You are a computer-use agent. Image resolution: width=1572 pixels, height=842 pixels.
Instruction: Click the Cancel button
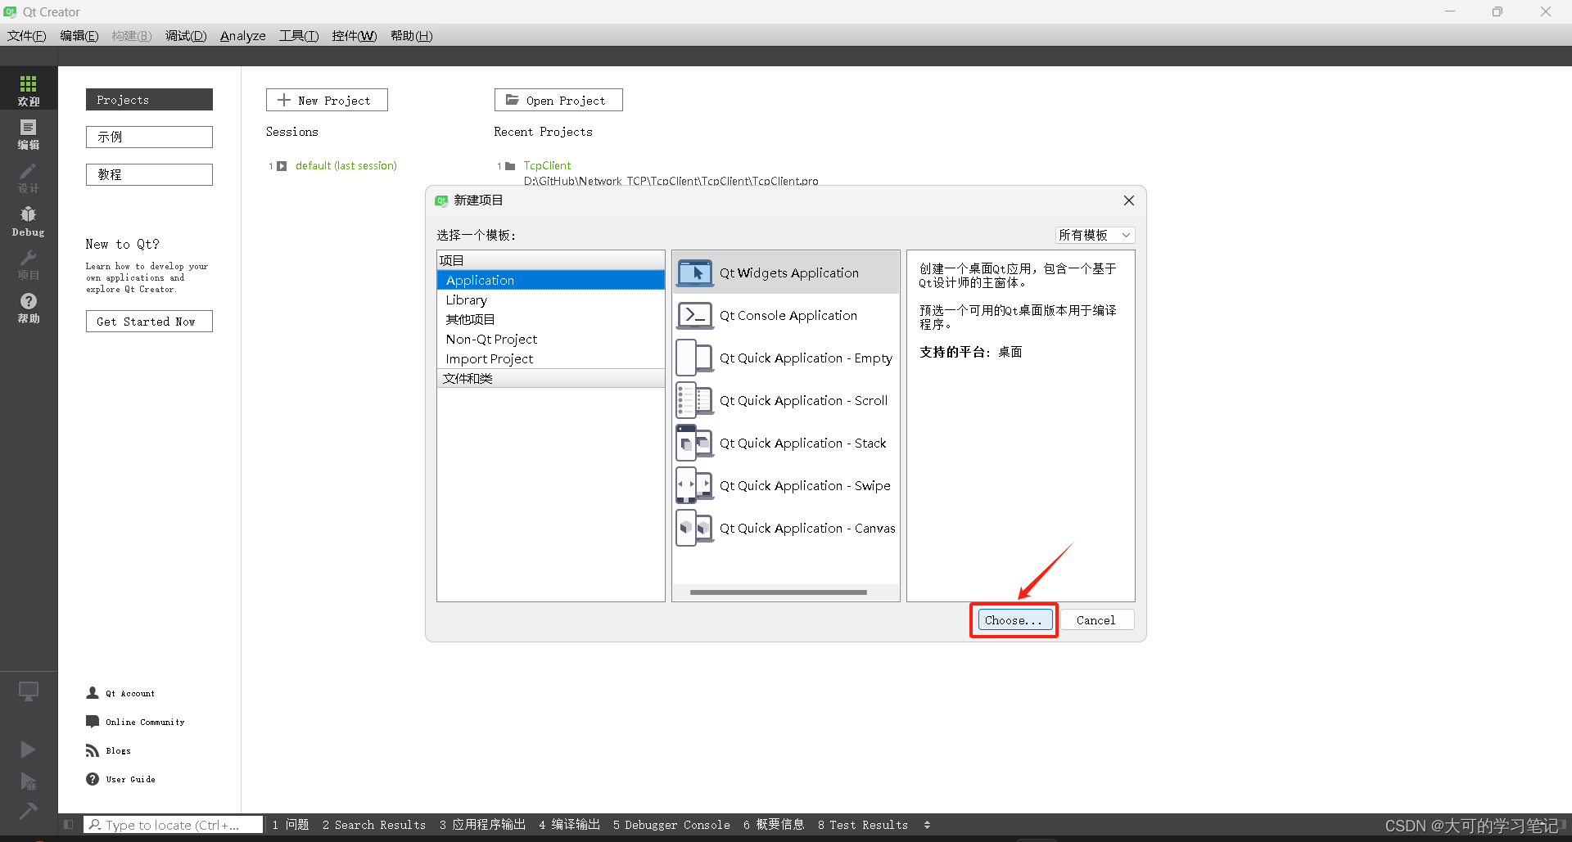[x=1096, y=620]
